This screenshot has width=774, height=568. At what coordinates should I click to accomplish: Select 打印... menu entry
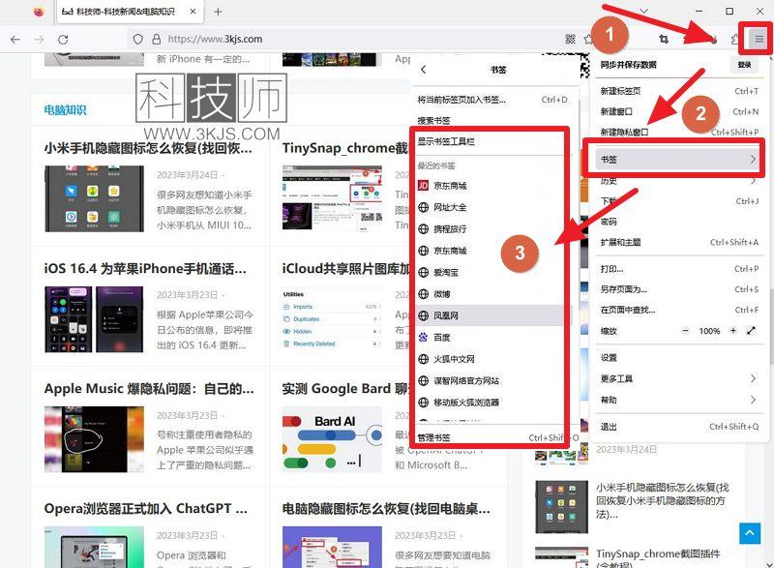679,268
